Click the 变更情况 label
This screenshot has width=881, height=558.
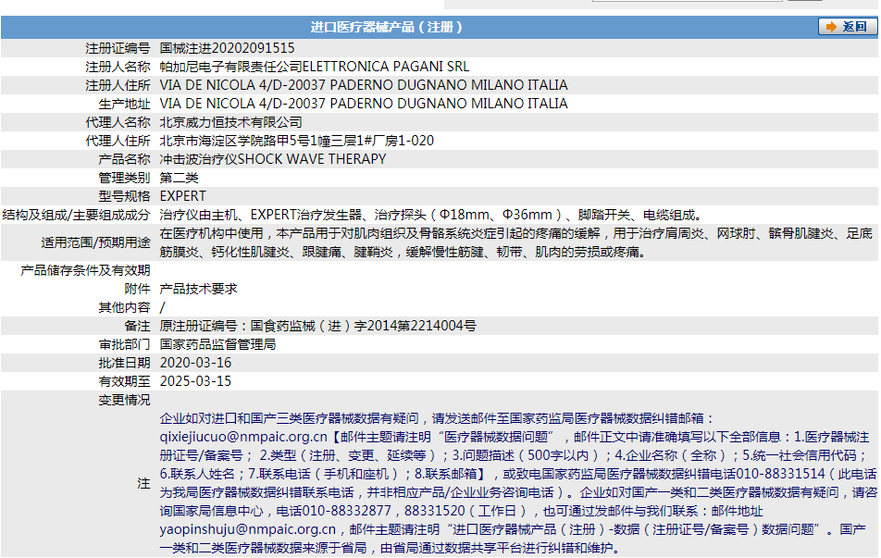point(124,401)
